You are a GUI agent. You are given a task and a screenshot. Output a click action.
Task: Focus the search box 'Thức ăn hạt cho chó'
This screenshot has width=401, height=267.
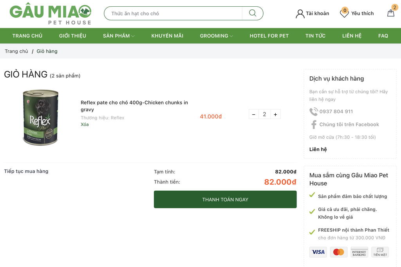pos(173,13)
